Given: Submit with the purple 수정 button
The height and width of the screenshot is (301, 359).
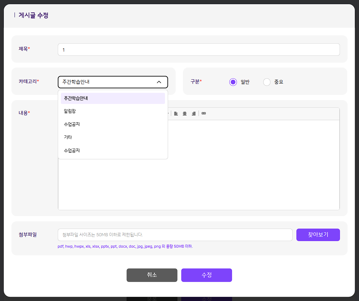Looking at the screenshot, I should click(206, 275).
